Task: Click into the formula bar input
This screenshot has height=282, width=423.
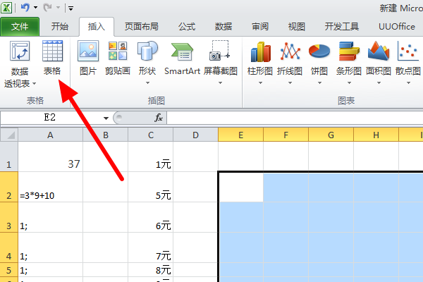Action: (295, 118)
